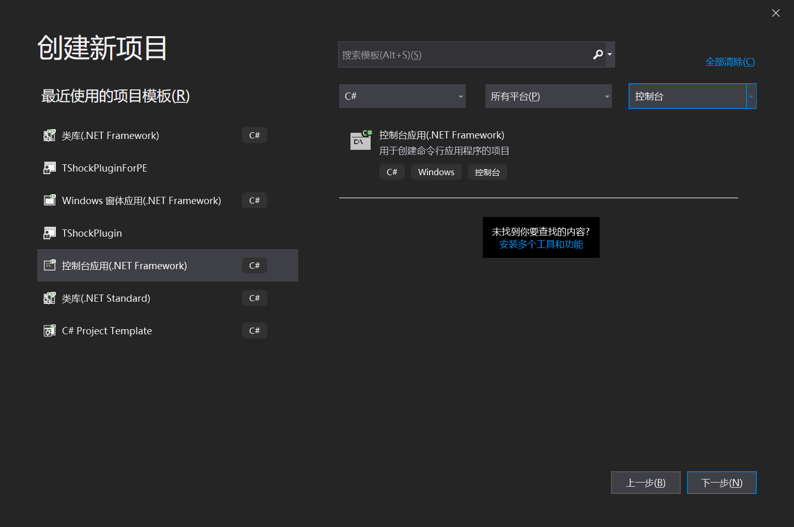This screenshot has width=794, height=527.
Task: Click the class library (.NET Standard) icon
Action: pos(50,298)
